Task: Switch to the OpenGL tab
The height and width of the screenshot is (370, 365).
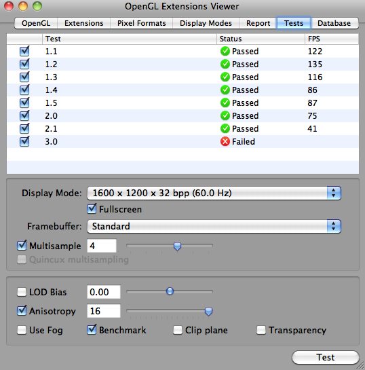Action: coord(36,23)
